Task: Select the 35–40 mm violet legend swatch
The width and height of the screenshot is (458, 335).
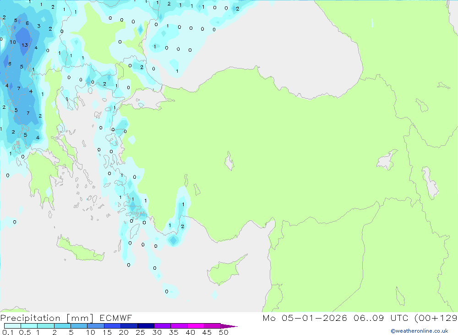Action: [x=179, y=326]
